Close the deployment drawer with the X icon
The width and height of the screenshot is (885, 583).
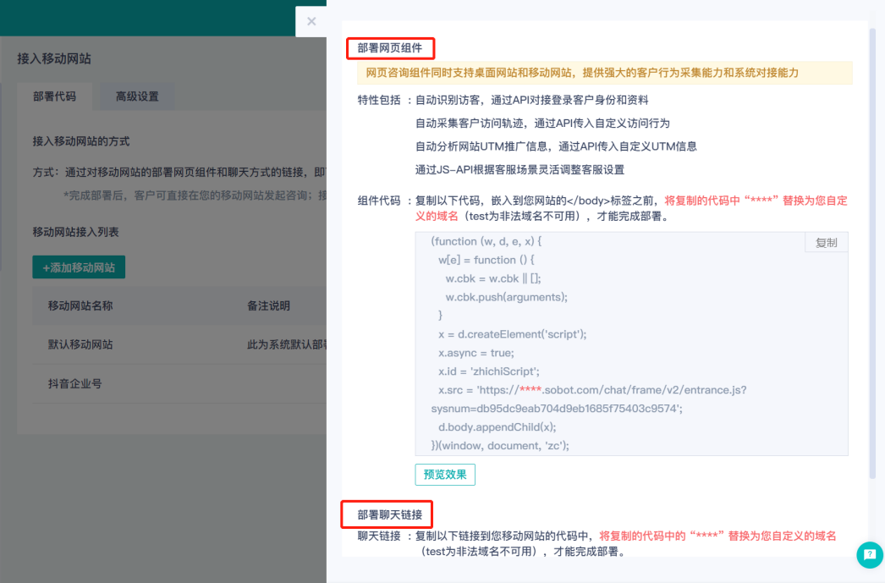coord(311,21)
